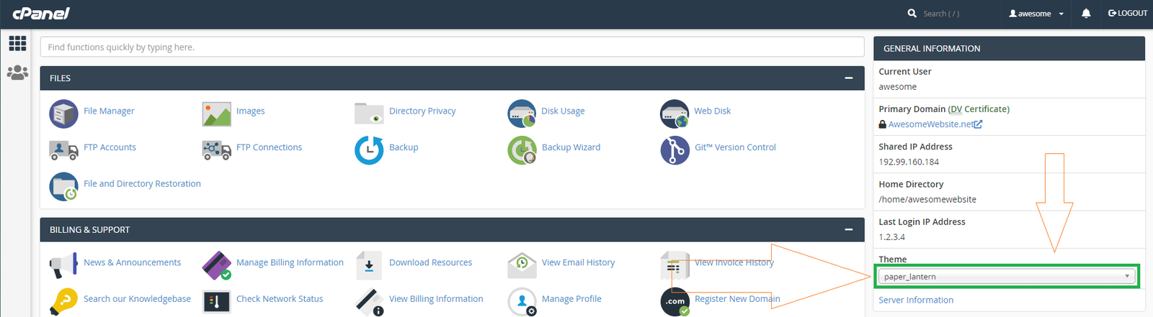Click the notifications bell icon

(x=1086, y=14)
